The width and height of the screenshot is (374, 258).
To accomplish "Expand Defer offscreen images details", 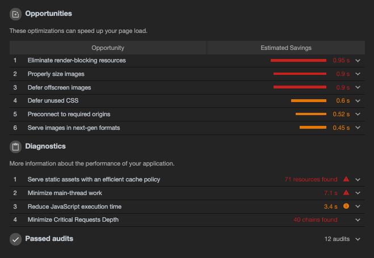I will coord(358,87).
